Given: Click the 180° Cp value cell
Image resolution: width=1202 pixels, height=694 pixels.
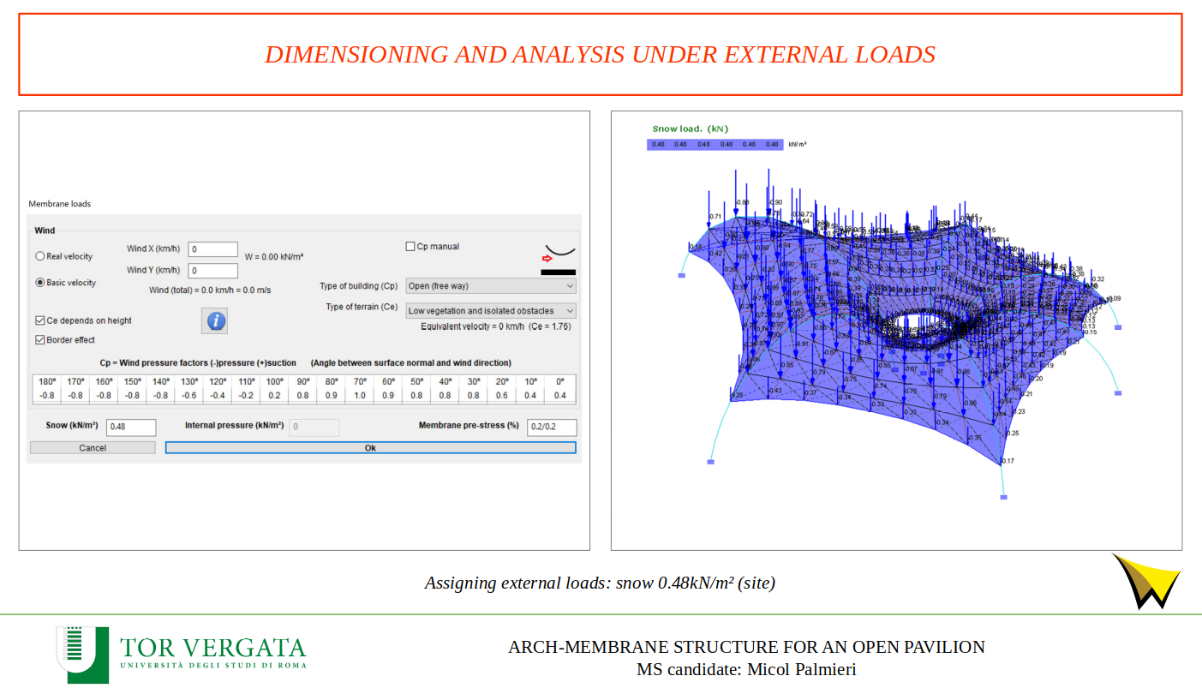Looking at the screenshot, I should [x=47, y=395].
